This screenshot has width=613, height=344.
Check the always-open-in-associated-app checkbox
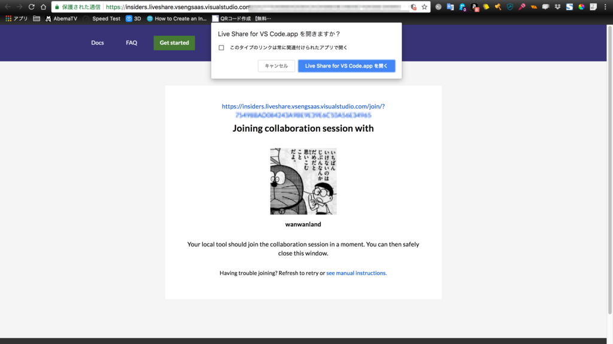click(x=221, y=48)
